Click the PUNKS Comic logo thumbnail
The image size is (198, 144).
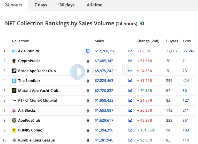click(x=14, y=130)
